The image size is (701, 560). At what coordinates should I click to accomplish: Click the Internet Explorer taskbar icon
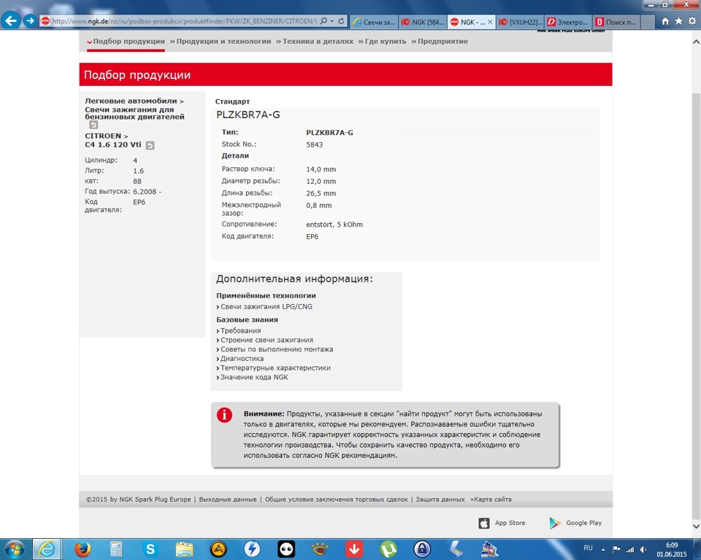46,549
